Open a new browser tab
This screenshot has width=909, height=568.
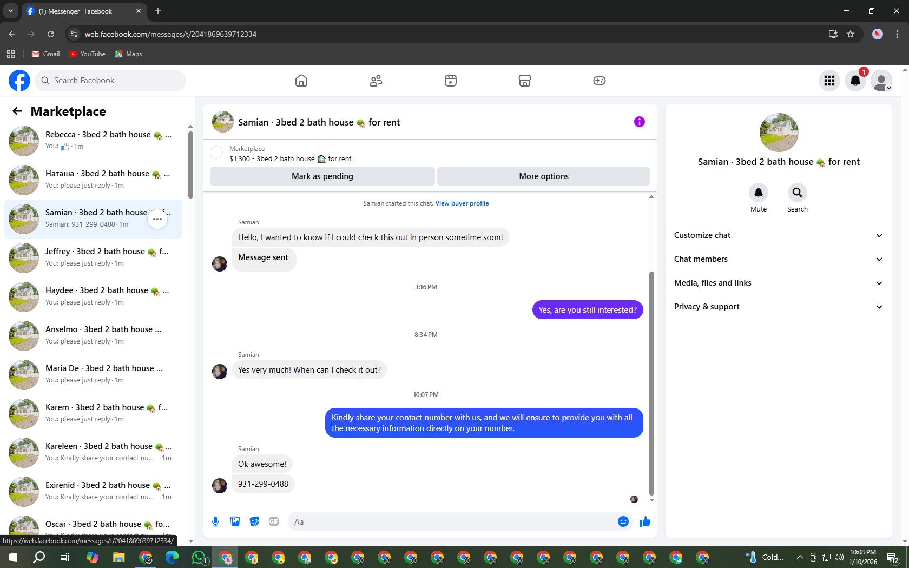[x=158, y=11]
